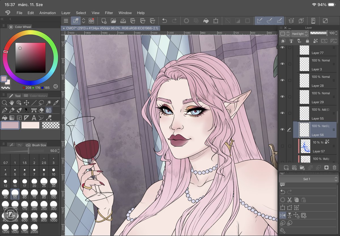The image size is (340, 236).
Task: Select the CMO7 document tab
Action: [111, 28]
